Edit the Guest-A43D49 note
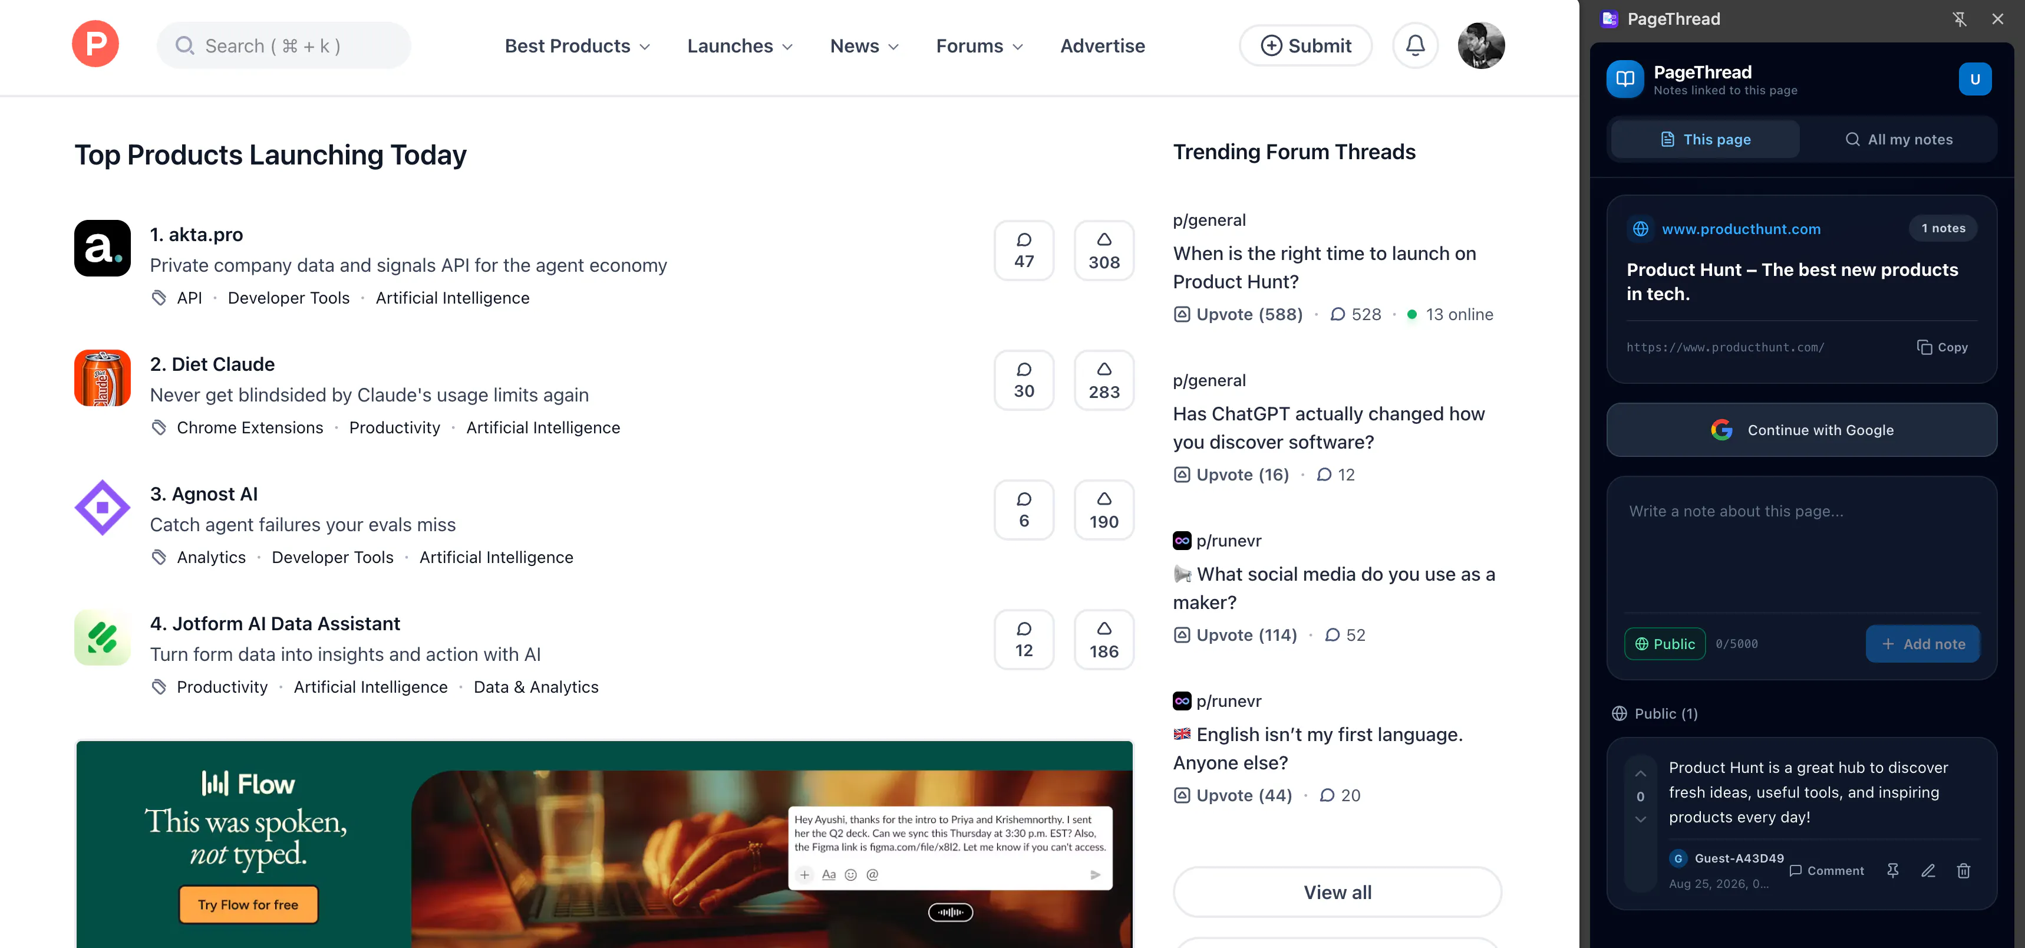The width and height of the screenshot is (2025, 948). [x=1928, y=870]
